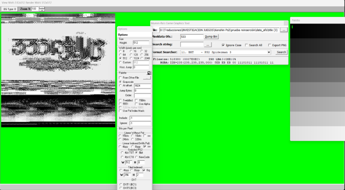The width and height of the screenshot is (345, 190).
Task: Select 4bit CT8 swizzled PS2 mode
Action: pyautogui.click(x=122, y=157)
